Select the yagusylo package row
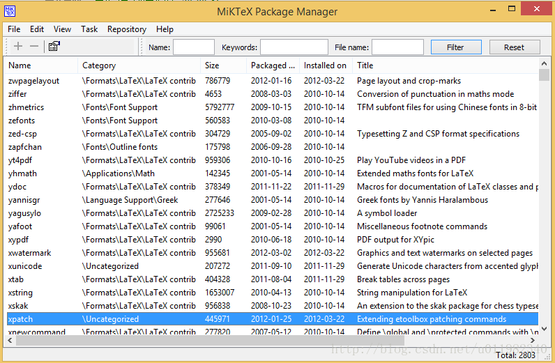This screenshot has height=363, width=555. pyautogui.click(x=273, y=213)
